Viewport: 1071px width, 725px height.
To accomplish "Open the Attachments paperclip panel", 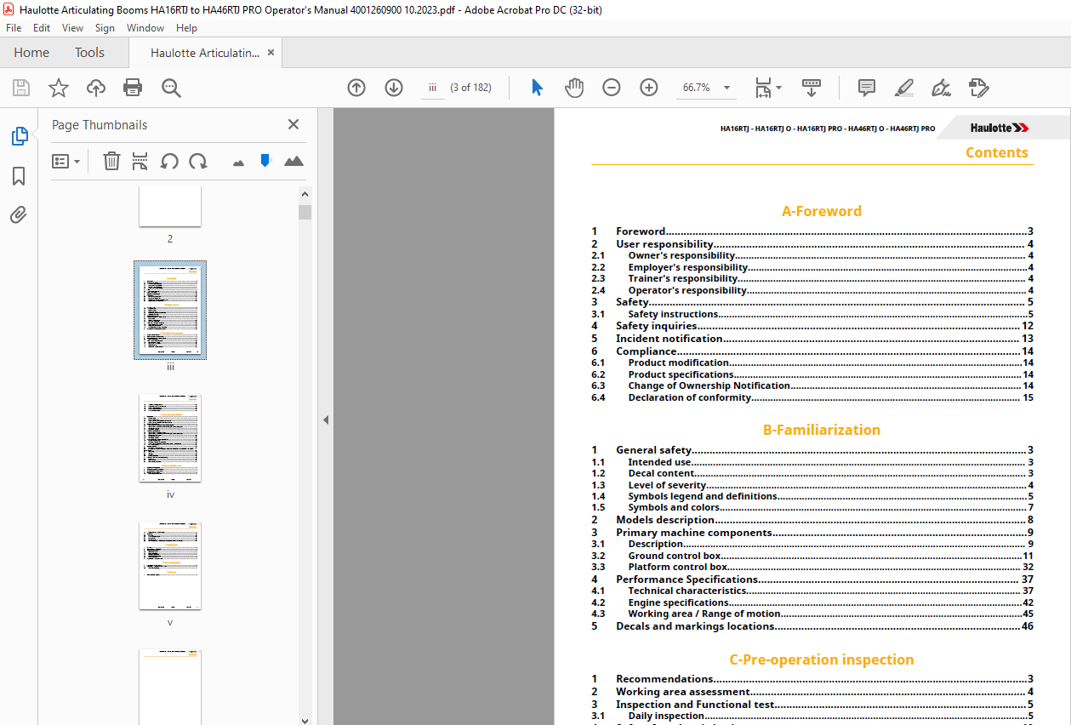I will pos(19,214).
